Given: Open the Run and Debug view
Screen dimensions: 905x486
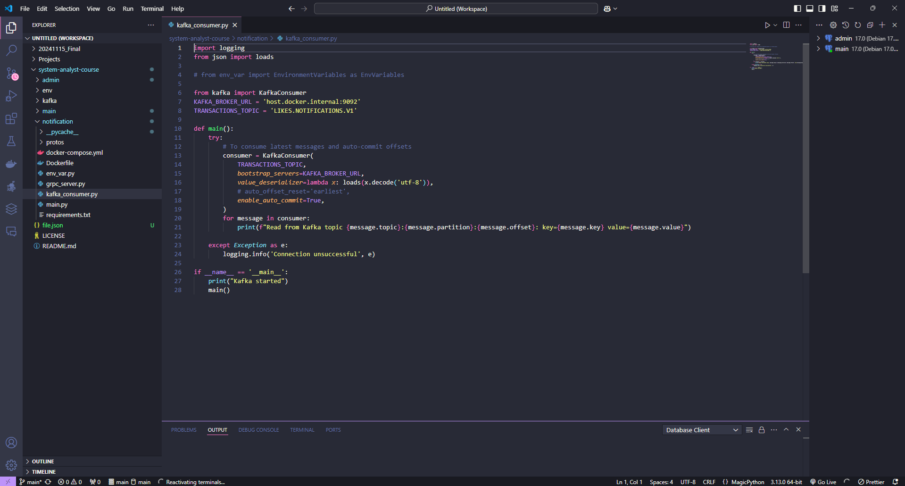Looking at the screenshot, I should (x=11, y=96).
